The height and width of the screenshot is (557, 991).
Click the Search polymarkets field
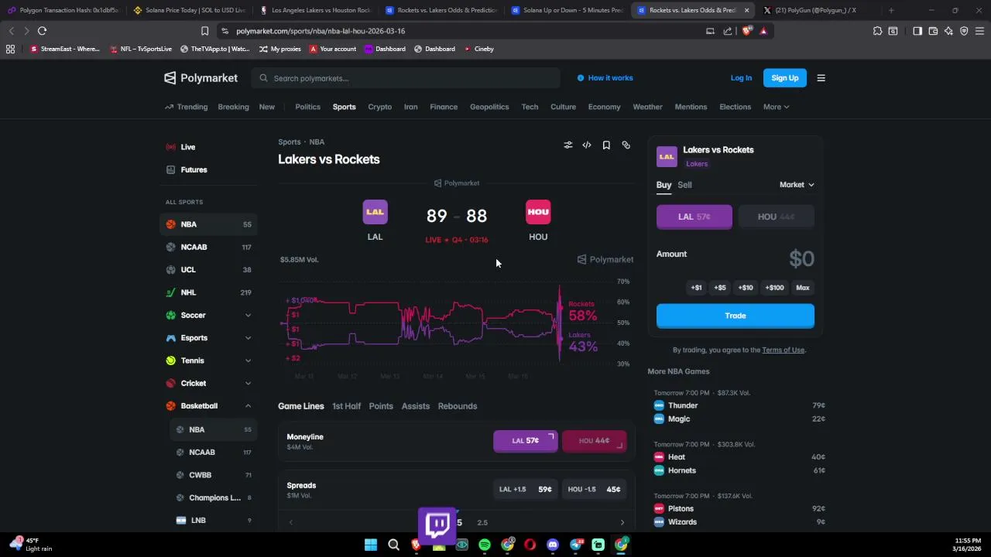406,78
